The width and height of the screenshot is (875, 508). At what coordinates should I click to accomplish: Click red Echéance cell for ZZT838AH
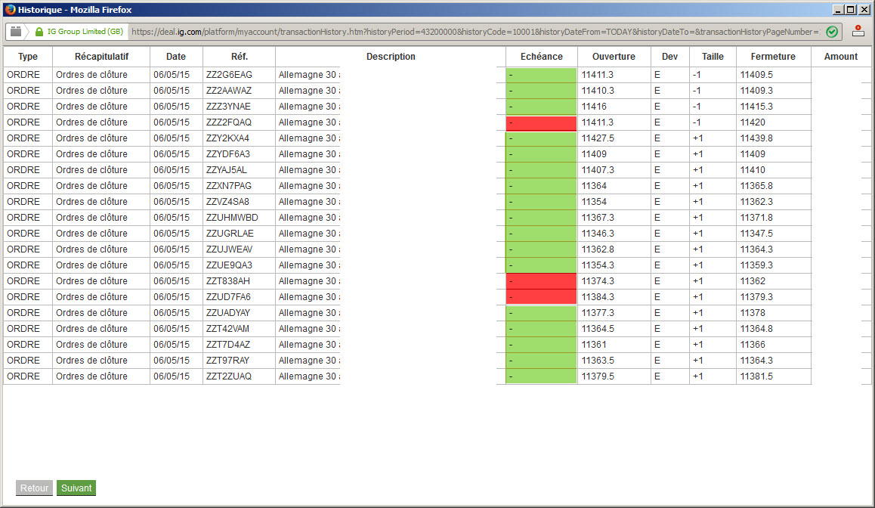tap(541, 281)
